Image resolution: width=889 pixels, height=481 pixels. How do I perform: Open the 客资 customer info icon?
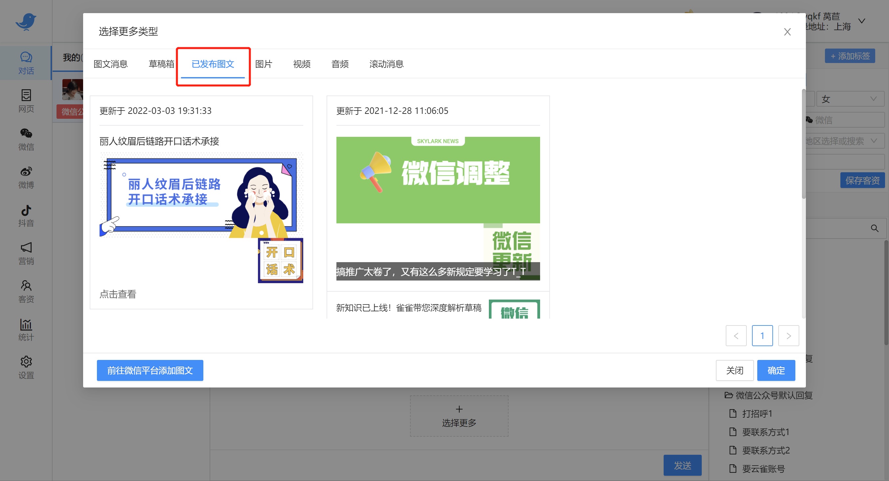click(26, 291)
